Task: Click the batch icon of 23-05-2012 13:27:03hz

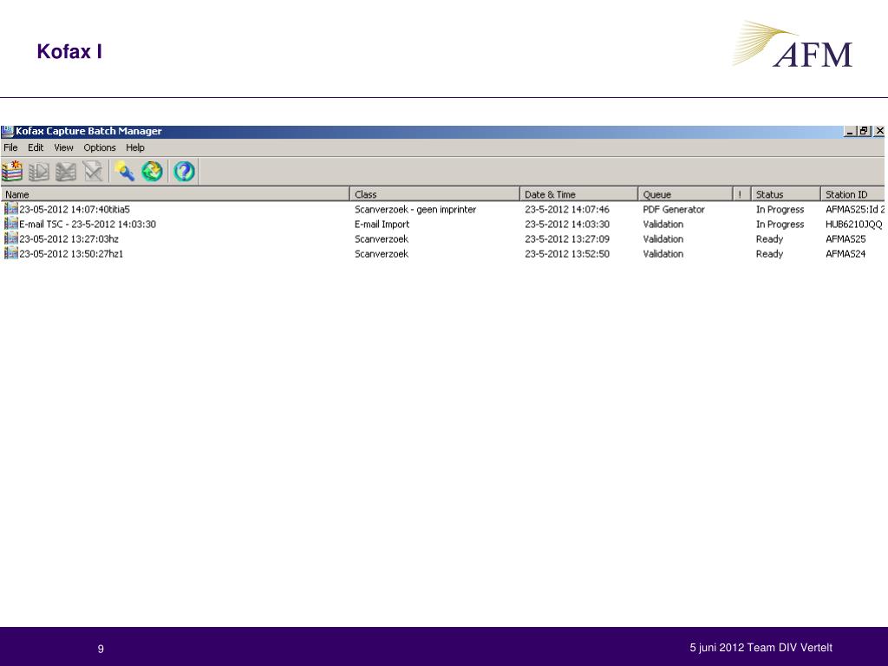Action: tap(10, 238)
